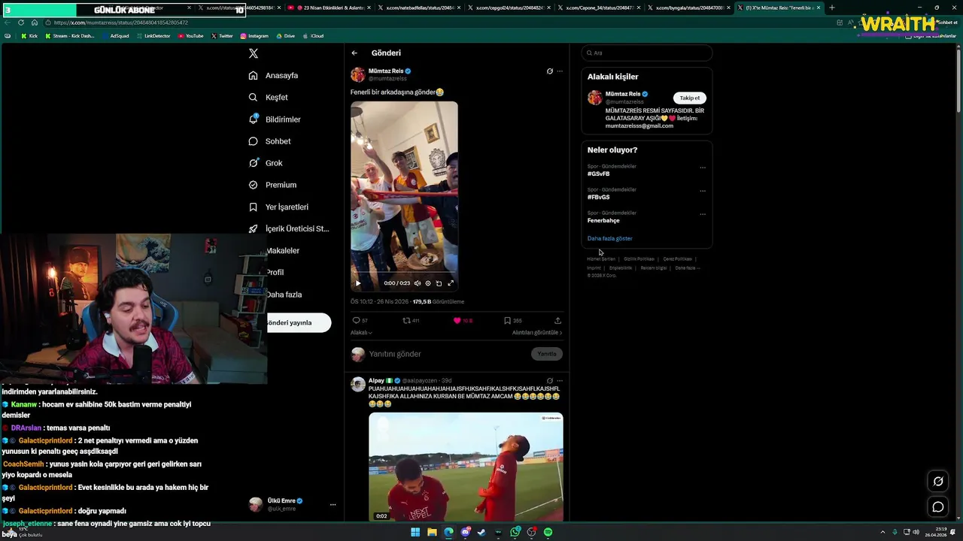Open the Windows Start button
The width and height of the screenshot is (963, 541).
point(415,532)
